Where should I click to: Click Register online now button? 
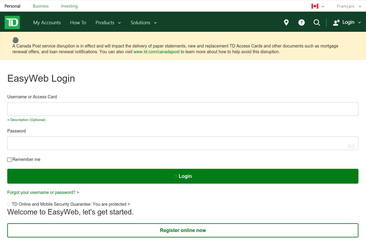point(183,230)
